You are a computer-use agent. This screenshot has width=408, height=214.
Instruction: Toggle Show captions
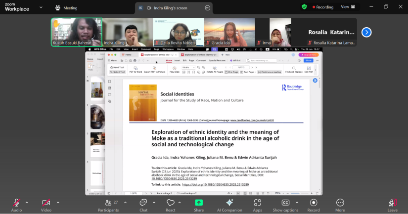[x=285, y=203]
